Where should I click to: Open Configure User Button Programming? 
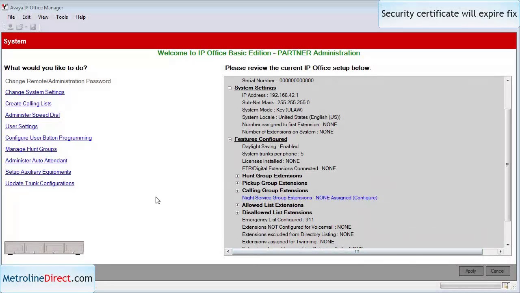pos(48,138)
